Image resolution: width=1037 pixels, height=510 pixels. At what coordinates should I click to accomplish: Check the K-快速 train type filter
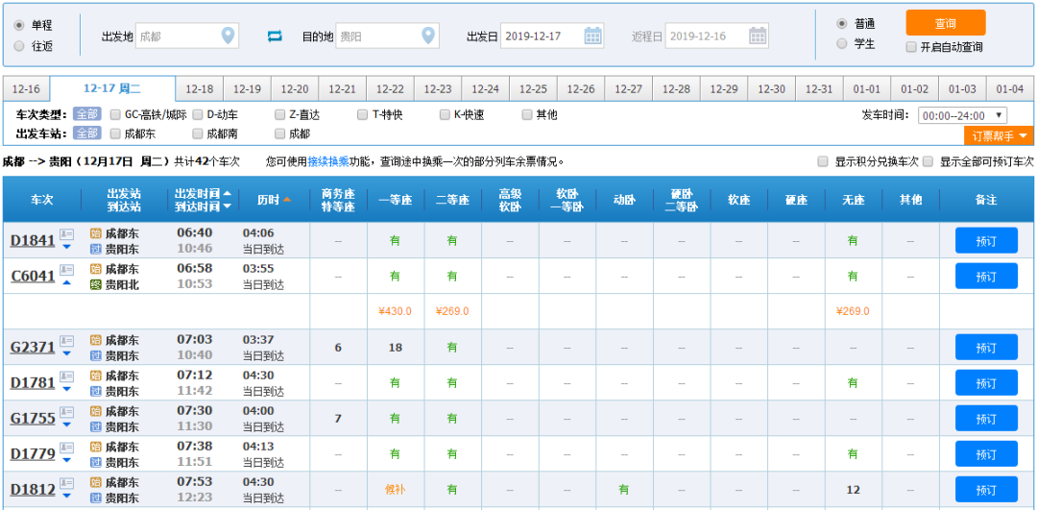[x=446, y=114]
